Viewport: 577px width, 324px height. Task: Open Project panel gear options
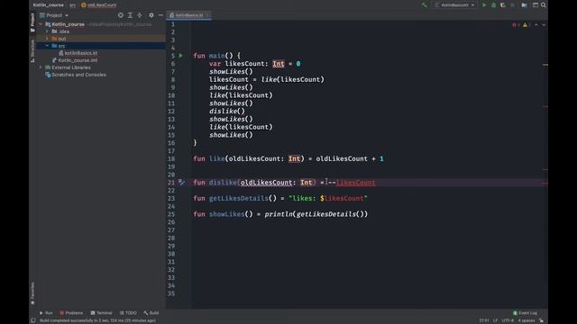151,15
